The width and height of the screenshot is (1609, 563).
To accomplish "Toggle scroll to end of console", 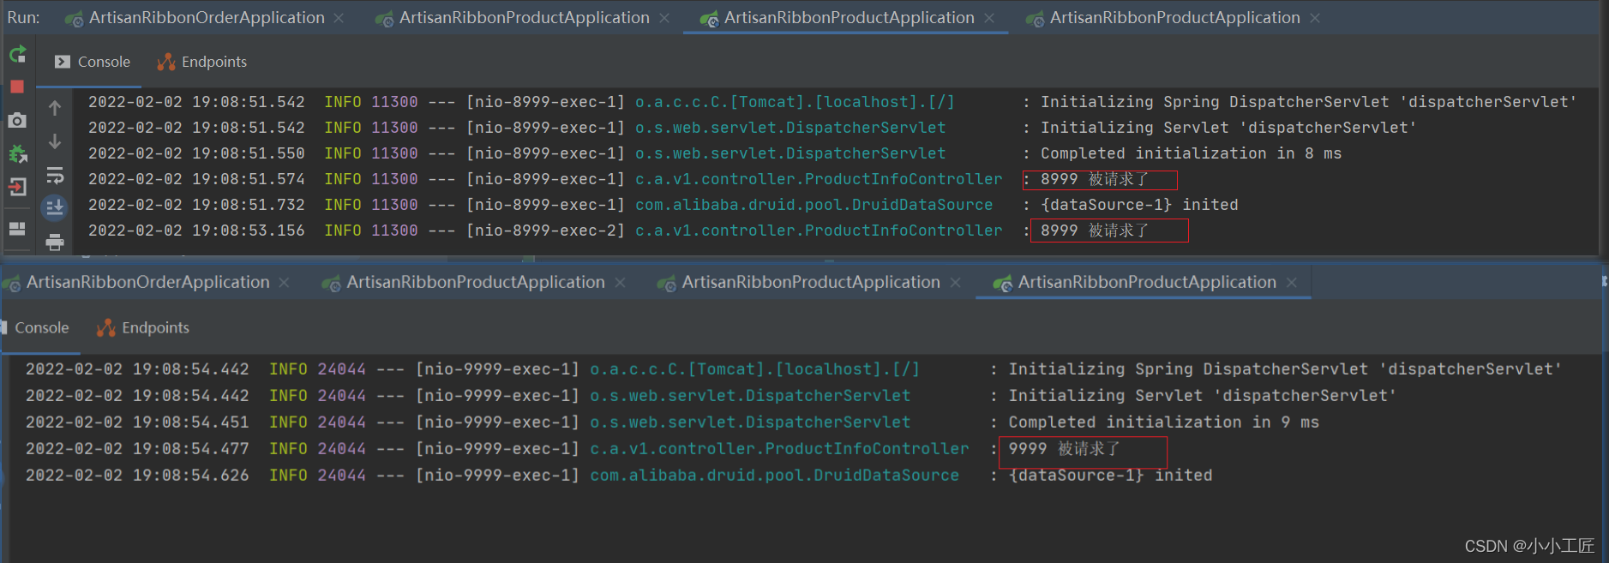I will tap(55, 207).
